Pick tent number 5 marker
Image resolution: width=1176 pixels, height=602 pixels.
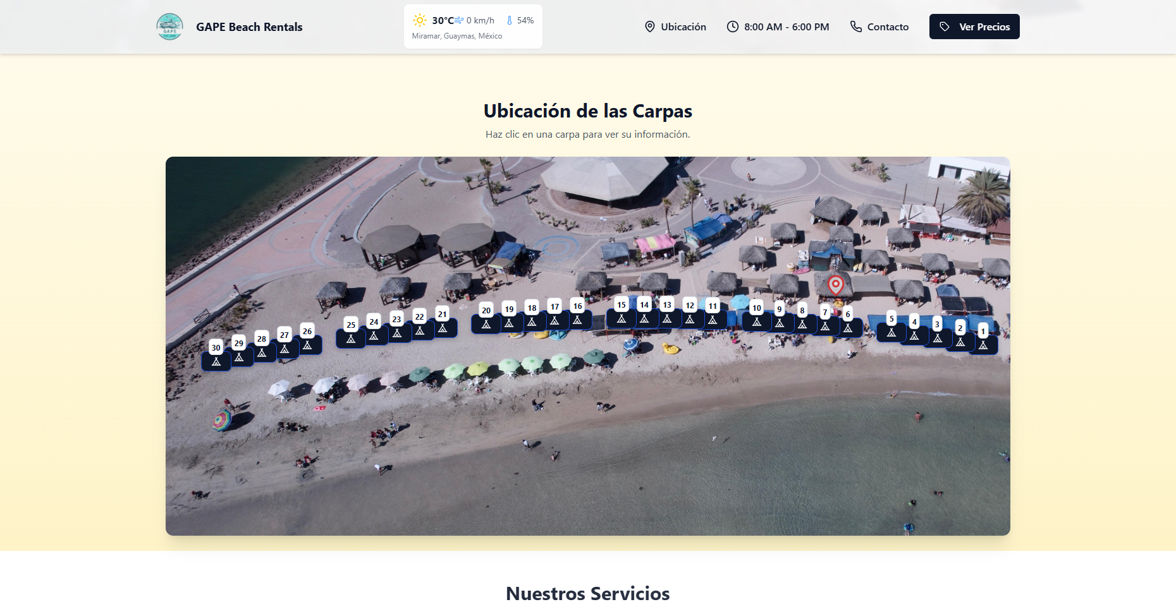tap(891, 332)
